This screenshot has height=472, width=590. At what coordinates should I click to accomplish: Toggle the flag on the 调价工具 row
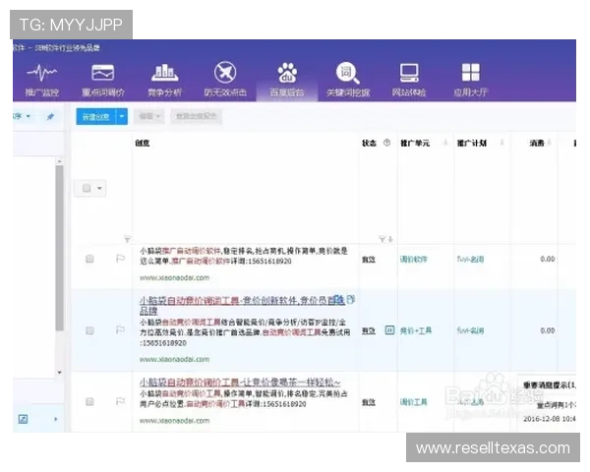[120, 401]
